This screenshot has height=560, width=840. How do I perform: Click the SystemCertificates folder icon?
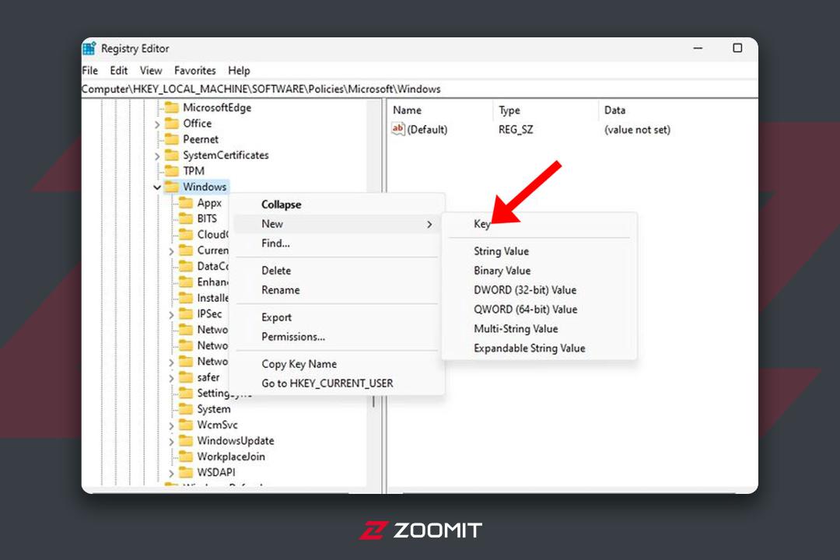(x=171, y=155)
